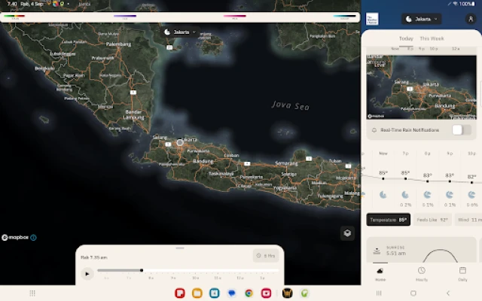Open the app drawer grid in the taskbar
This screenshot has height=301, width=482.
point(32,293)
